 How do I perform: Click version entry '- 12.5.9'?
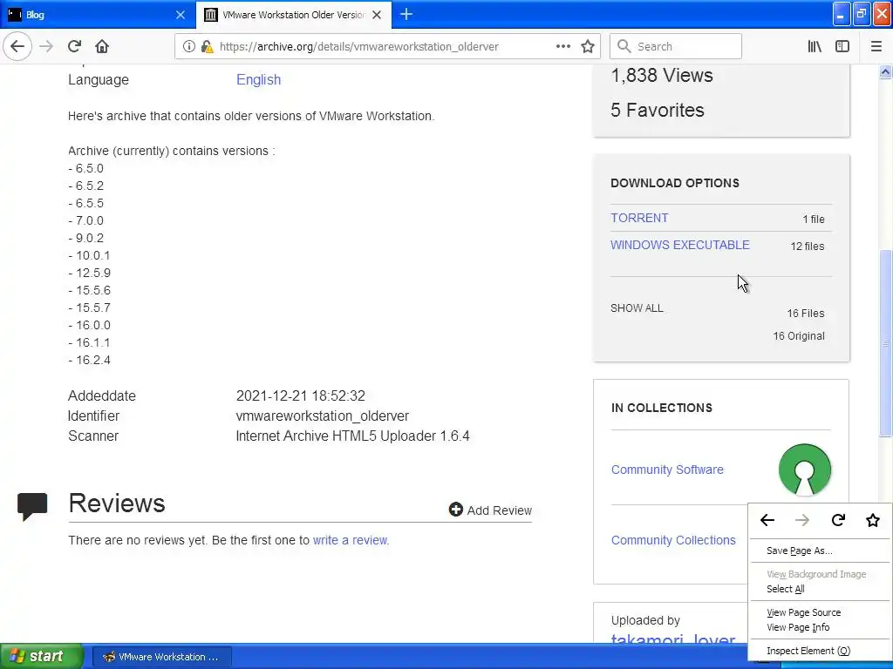[90, 273]
